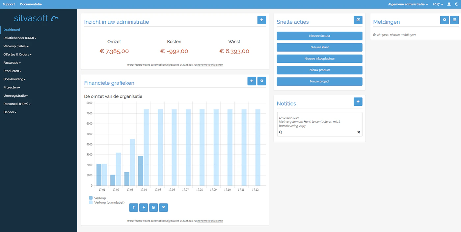Viewport: 461px width, 232px height.
Task: Add a widget with the plus icon above Omzet
Action: [x=262, y=20]
